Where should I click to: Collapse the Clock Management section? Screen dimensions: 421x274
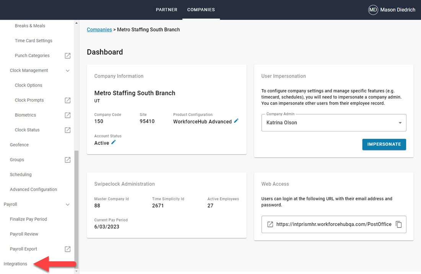pos(68,70)
